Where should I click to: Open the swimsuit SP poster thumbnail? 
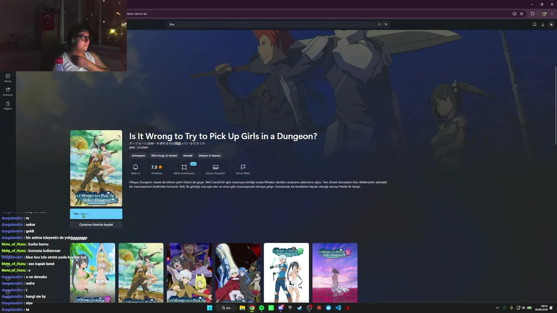coord(93,273)
